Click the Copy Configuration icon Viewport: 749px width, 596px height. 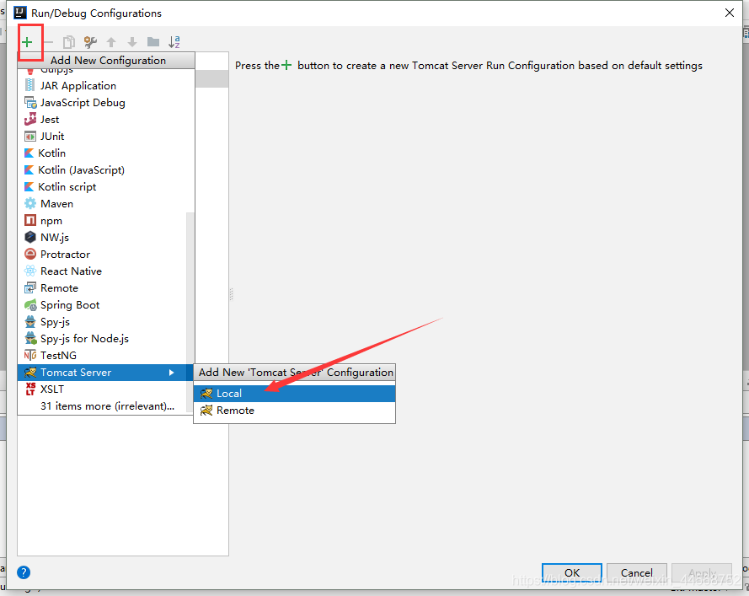coord(69,42)
